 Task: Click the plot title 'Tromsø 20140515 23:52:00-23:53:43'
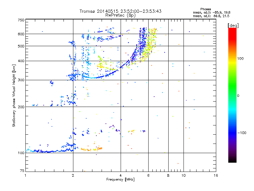coord(120,11)
